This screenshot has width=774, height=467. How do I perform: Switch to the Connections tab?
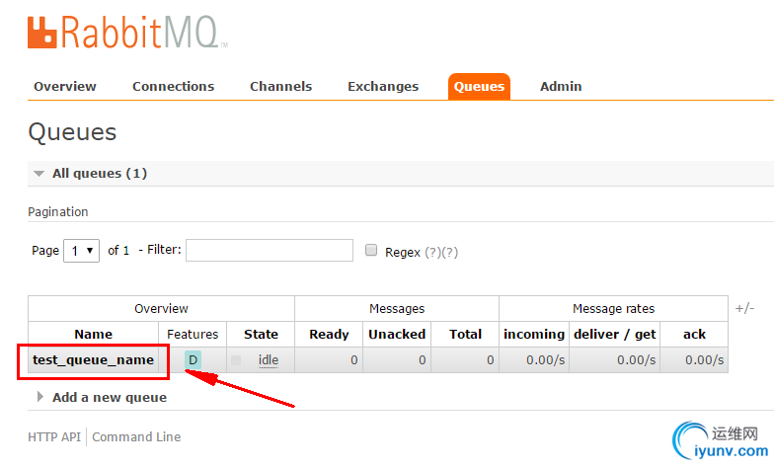[174, 87]
